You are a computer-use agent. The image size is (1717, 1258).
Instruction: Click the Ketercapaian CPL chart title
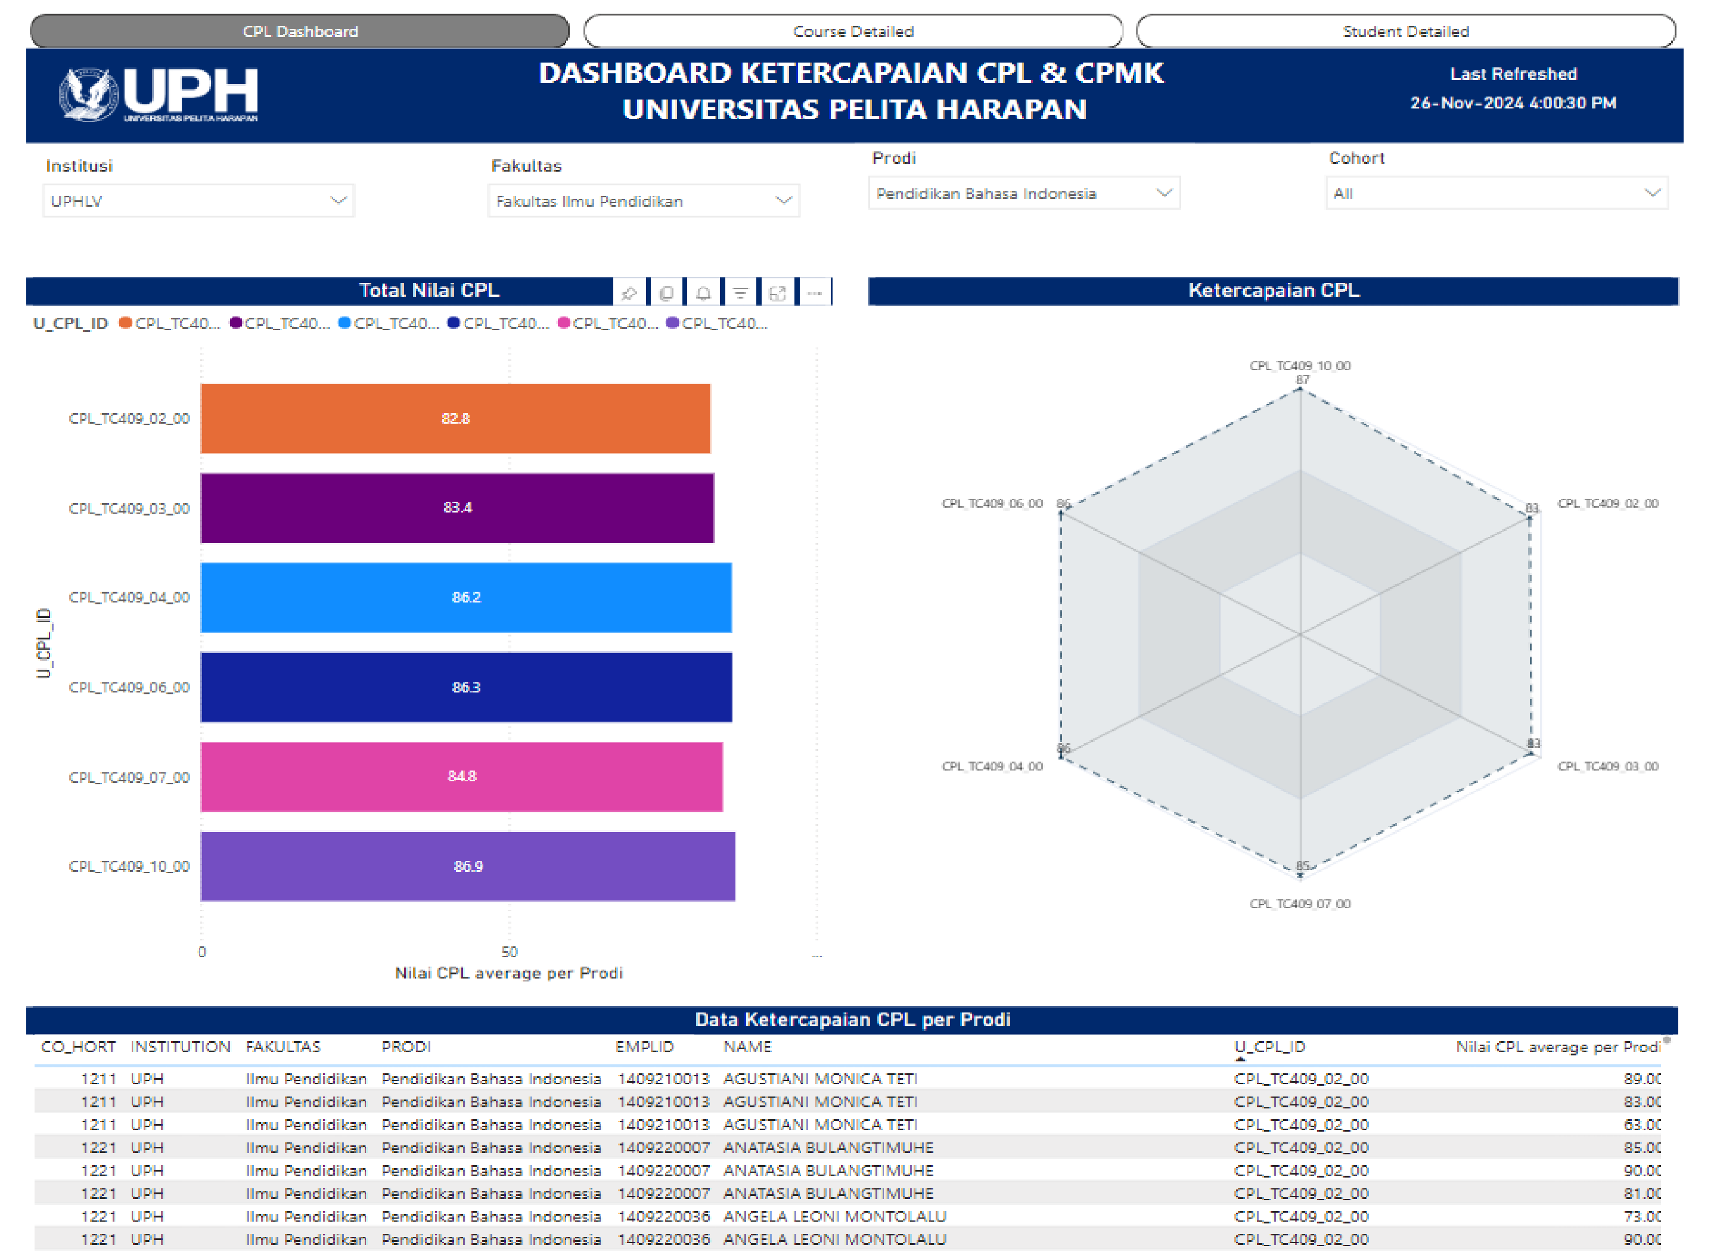click(x=1275, y=291)
